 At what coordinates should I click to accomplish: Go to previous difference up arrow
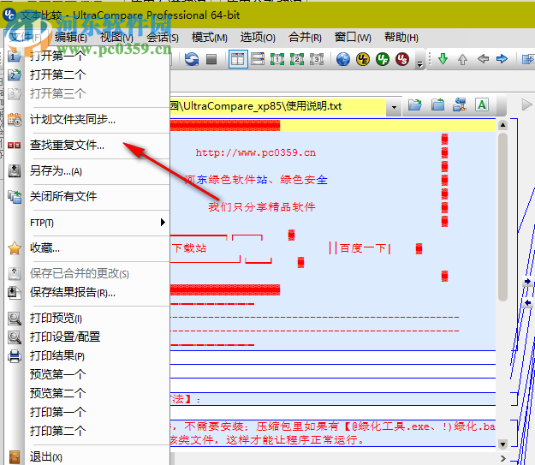click(462, 59)
